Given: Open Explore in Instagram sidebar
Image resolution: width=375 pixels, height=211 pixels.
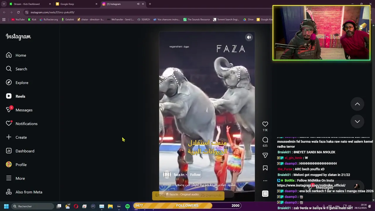Looking at the screenshot, I should (x=17, y=83).
